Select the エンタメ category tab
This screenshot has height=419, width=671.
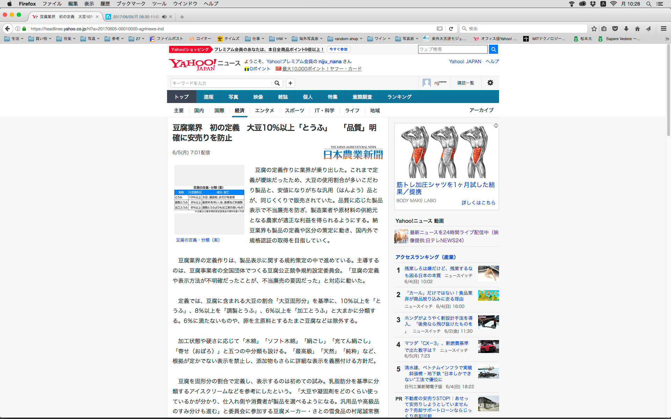tap(264, 110)
